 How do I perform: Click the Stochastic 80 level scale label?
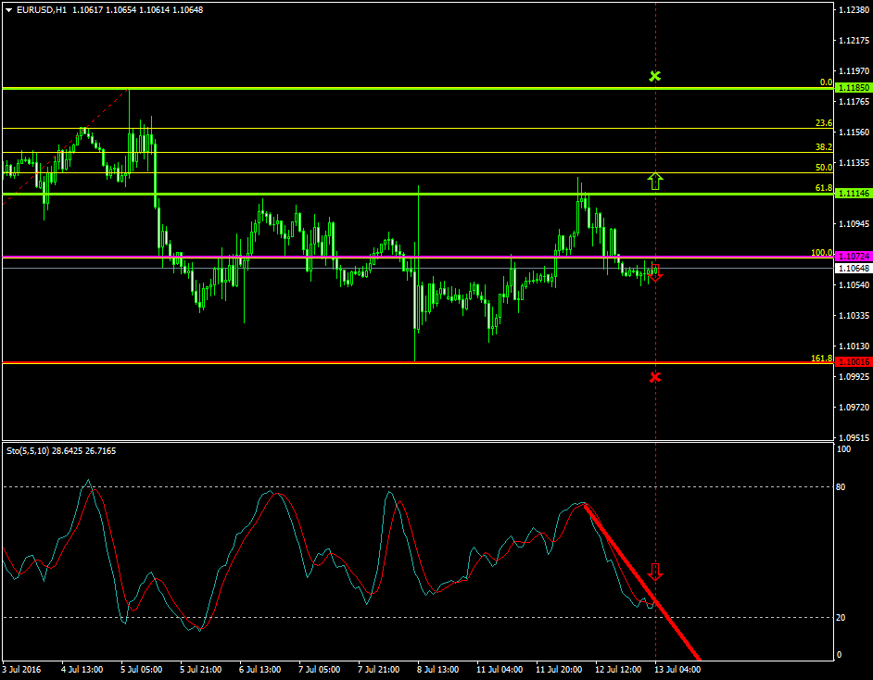point(843,486)
